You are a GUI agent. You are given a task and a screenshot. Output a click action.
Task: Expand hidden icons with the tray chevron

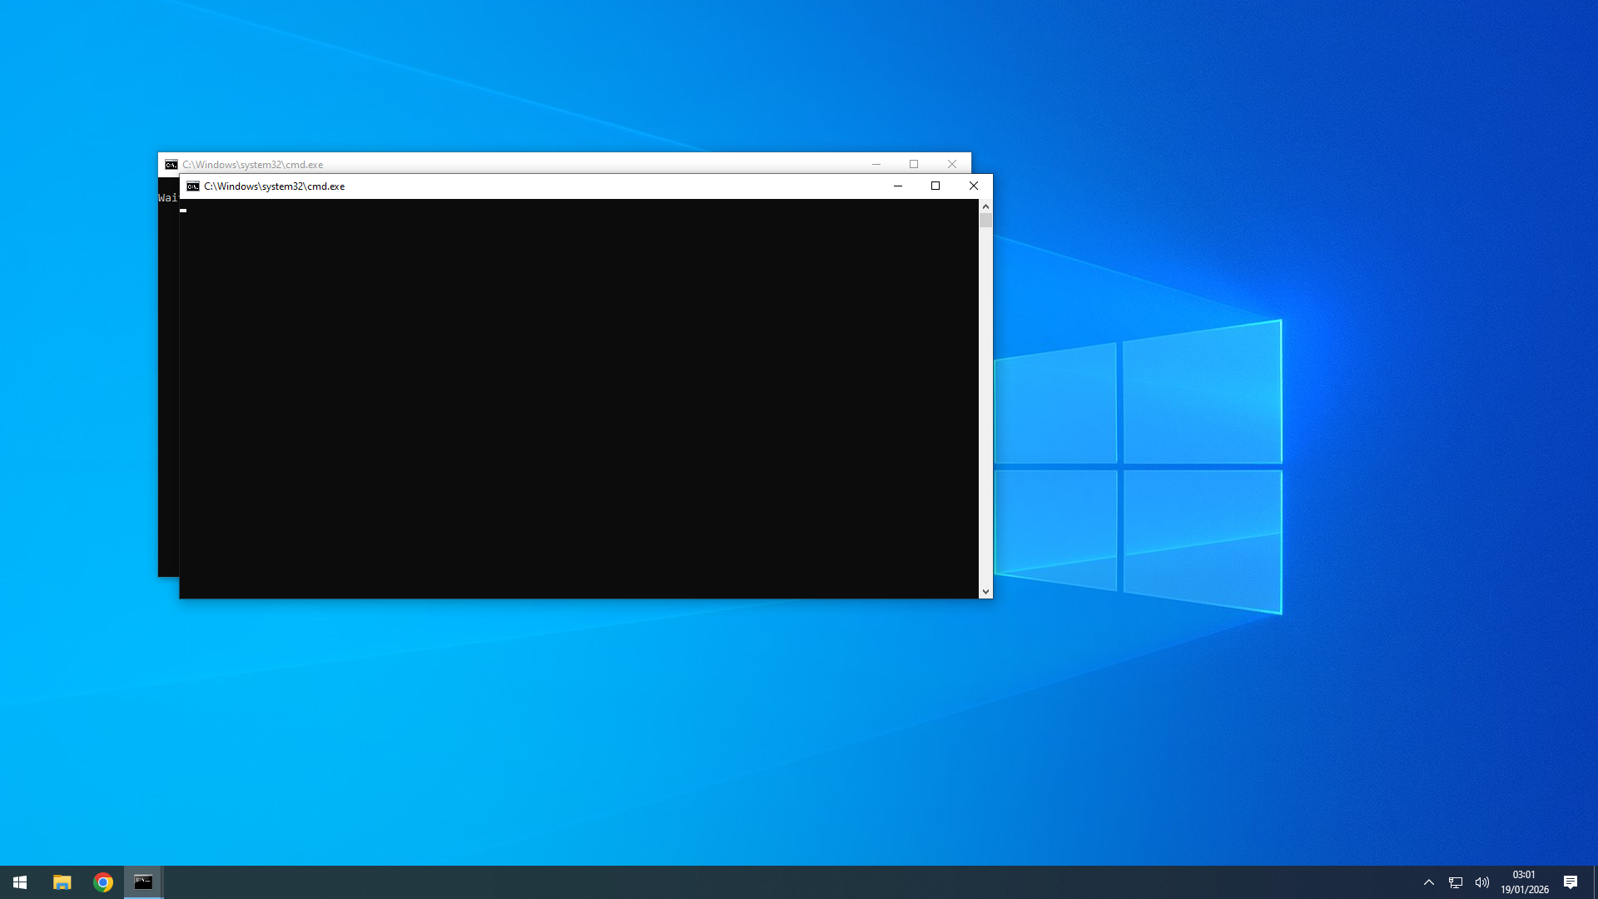1429,882
